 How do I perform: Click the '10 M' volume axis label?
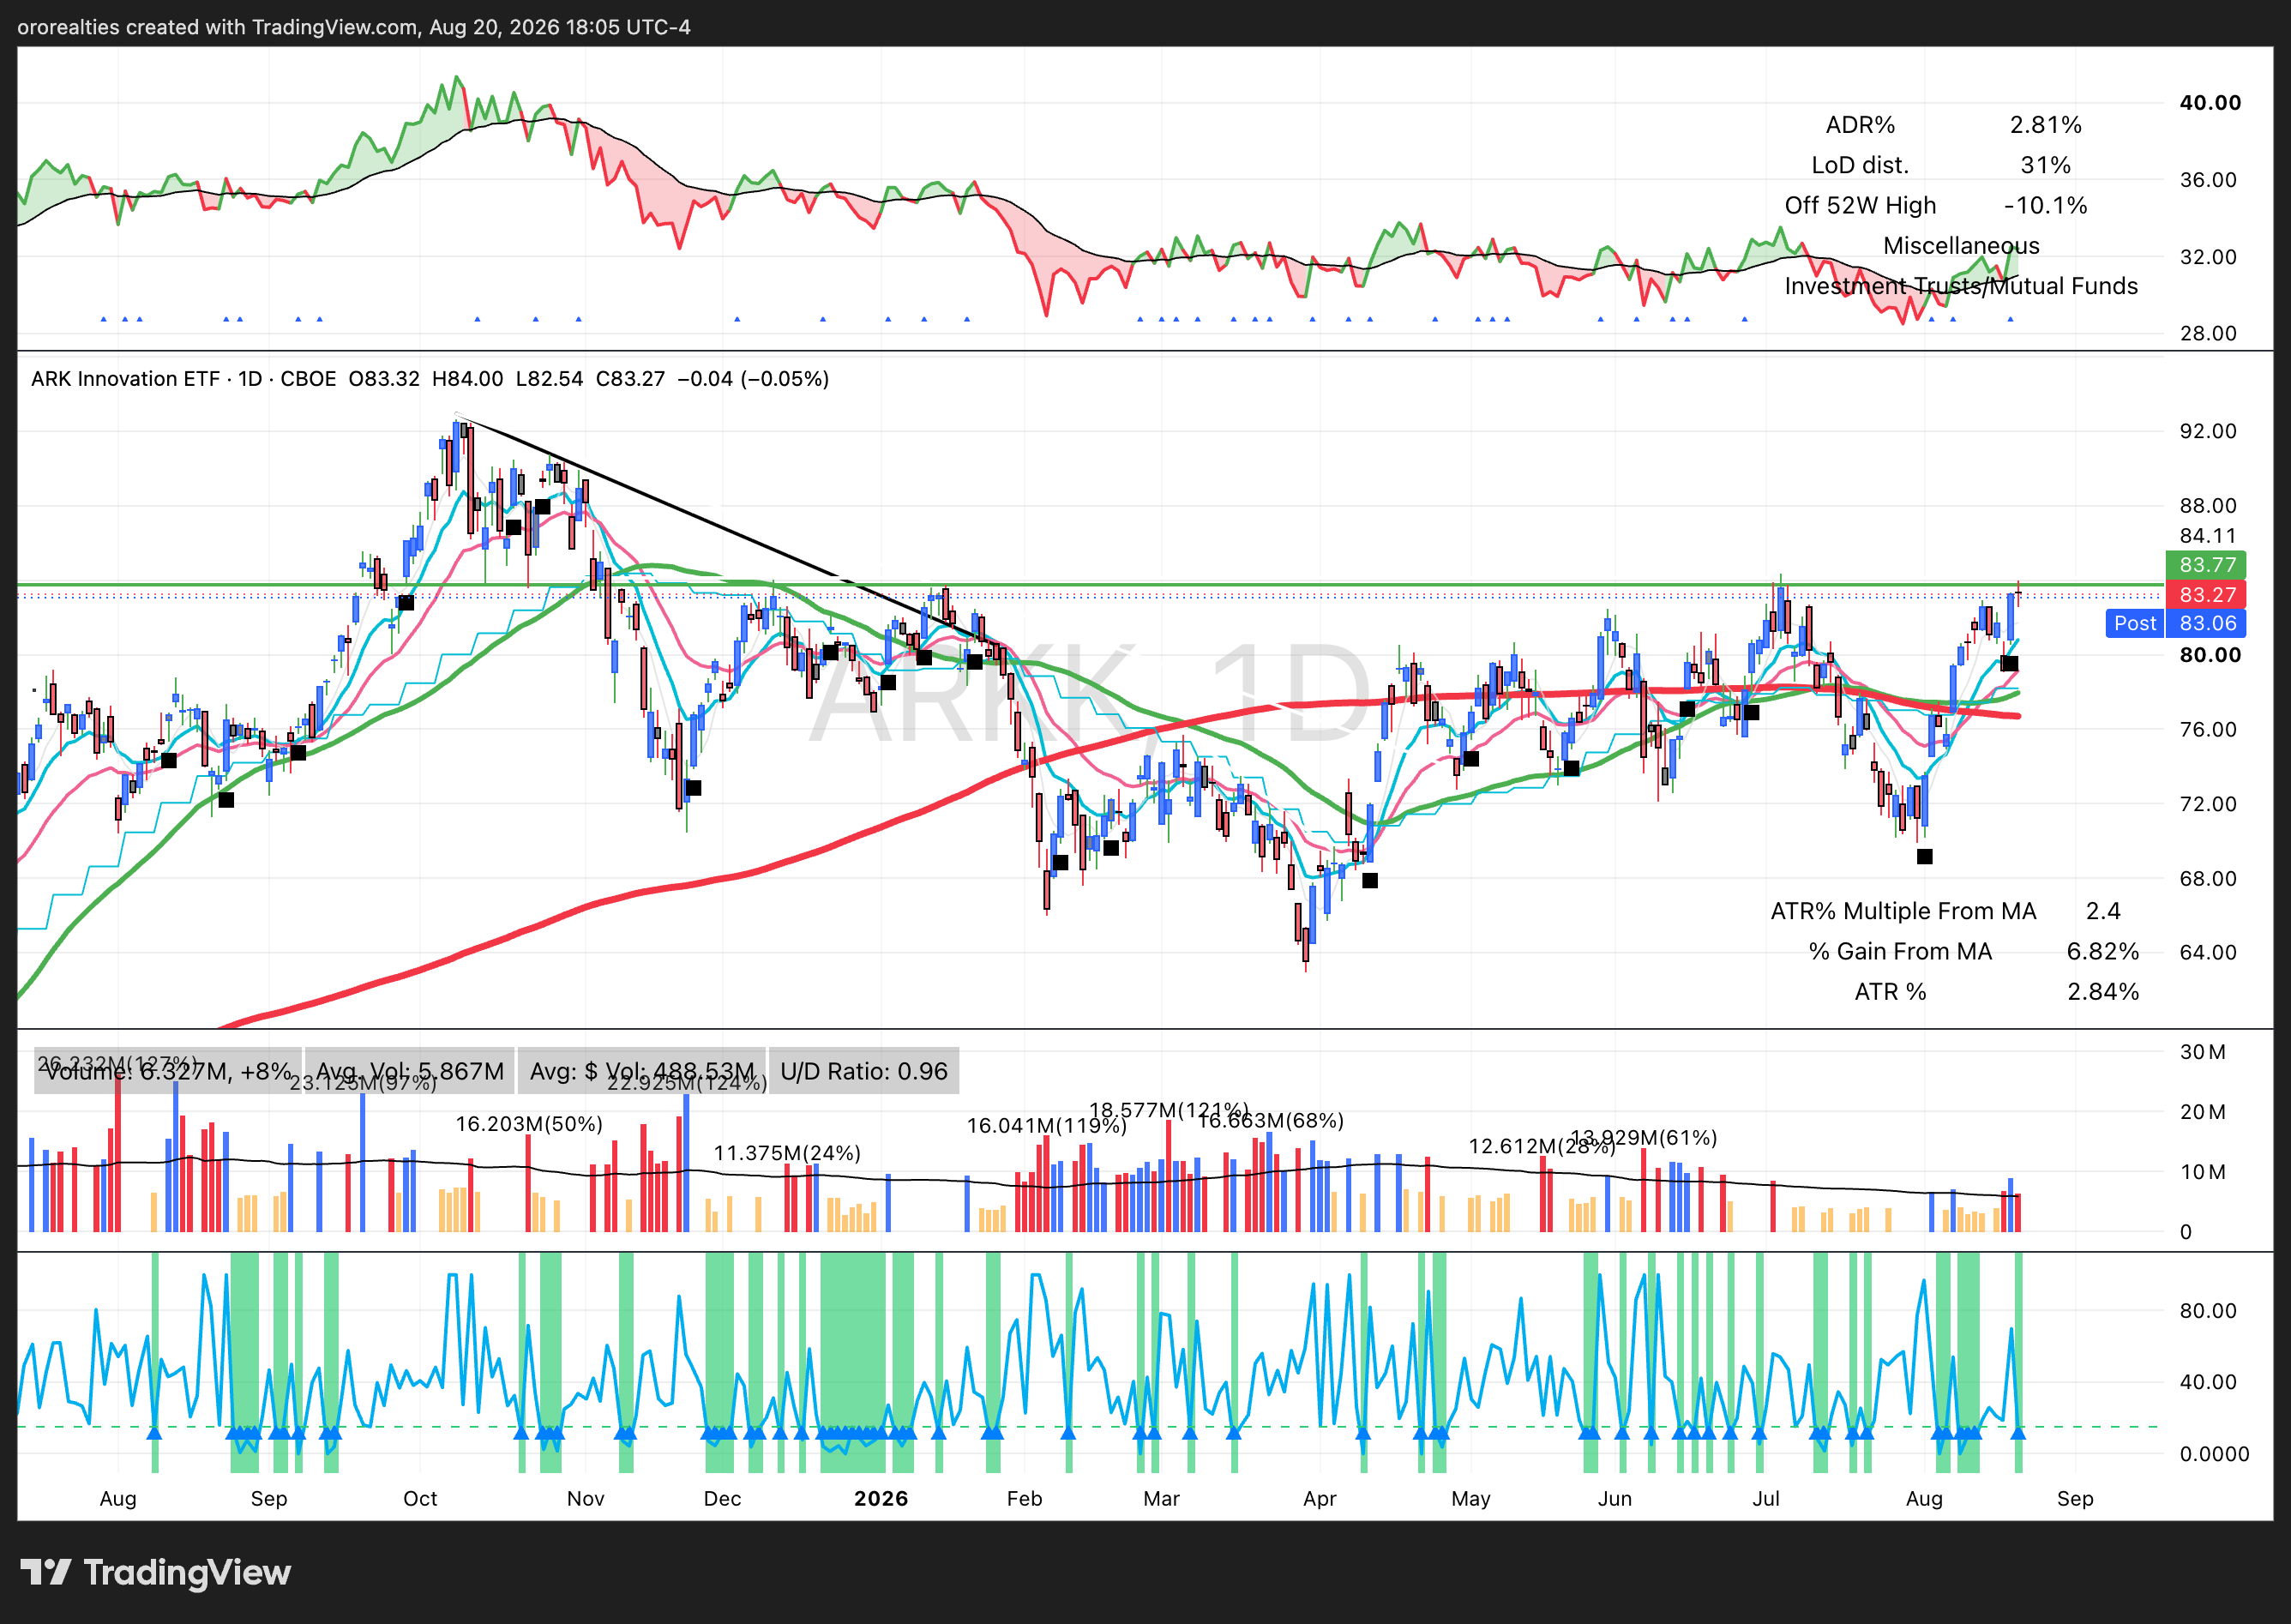[2203, 1172]
